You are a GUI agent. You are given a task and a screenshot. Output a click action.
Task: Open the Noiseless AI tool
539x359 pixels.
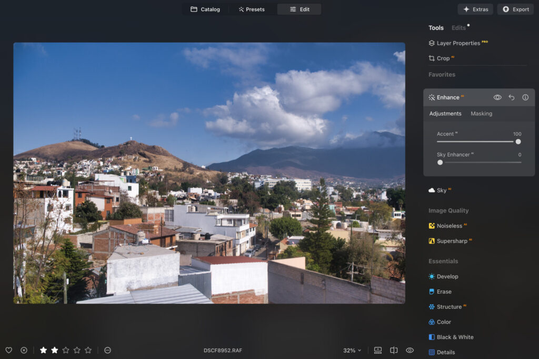click(451, 225)
